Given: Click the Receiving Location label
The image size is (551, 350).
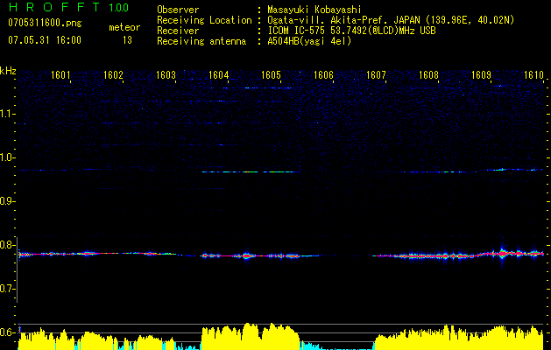Looking at the screenshot, I should [x=204, y=20].
